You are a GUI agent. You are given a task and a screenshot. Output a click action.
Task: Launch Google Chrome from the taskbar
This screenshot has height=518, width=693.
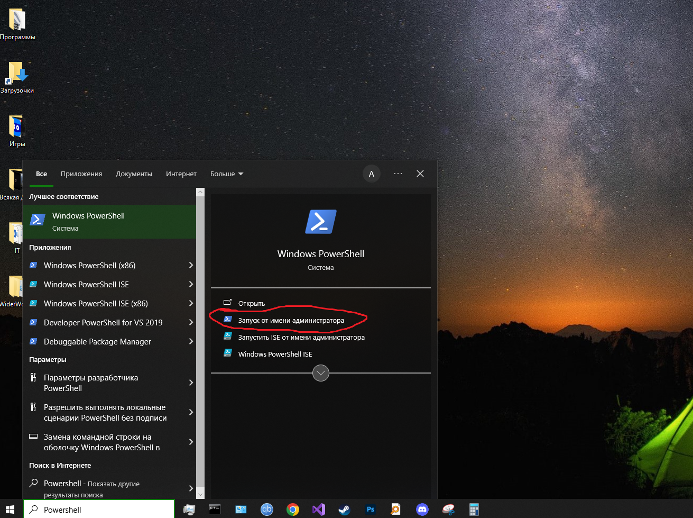pos(292,510)
